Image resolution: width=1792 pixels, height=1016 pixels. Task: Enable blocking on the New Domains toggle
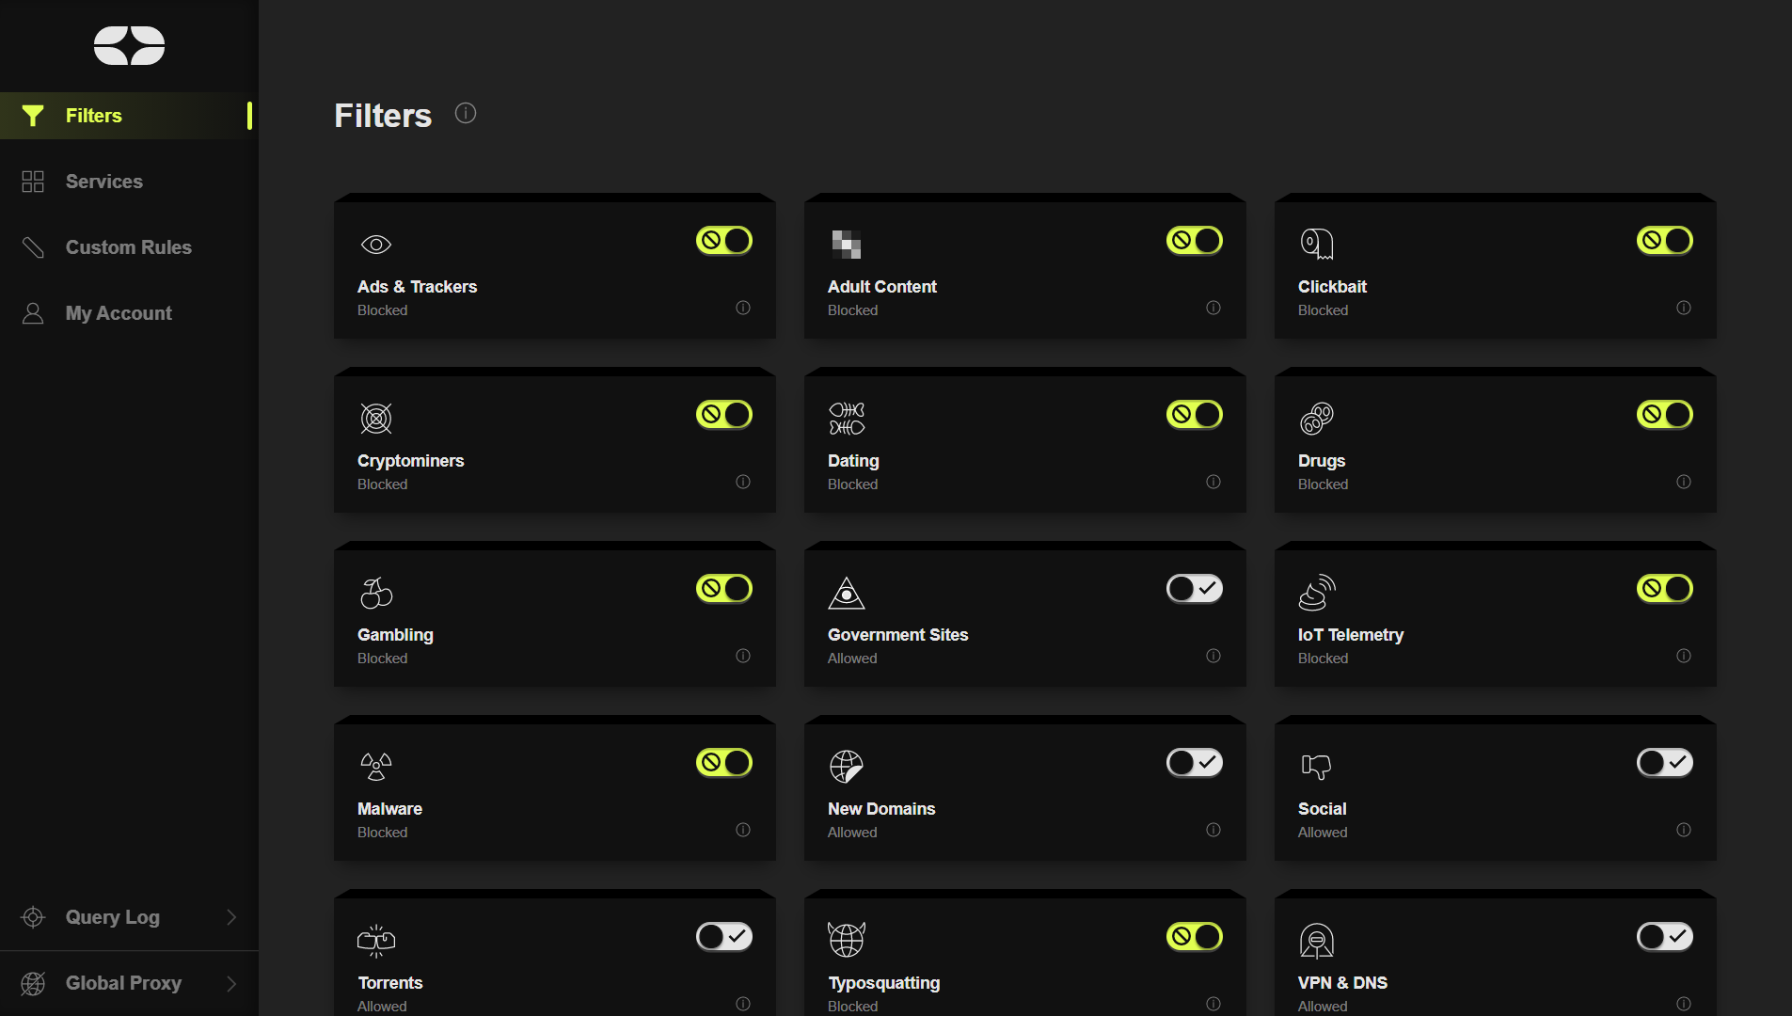[1194, 762]
